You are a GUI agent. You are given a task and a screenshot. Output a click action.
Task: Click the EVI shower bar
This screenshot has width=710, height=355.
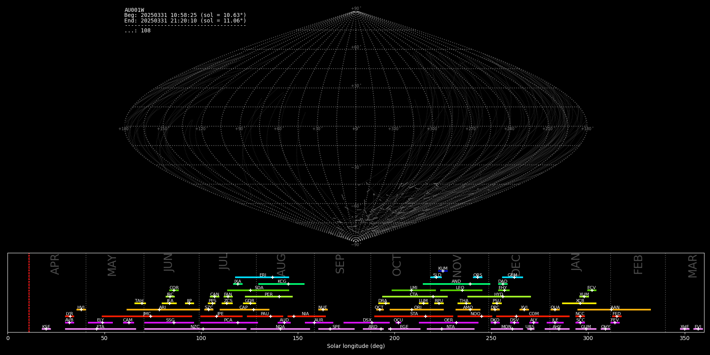pyautogui.click(x=698, y=329)
